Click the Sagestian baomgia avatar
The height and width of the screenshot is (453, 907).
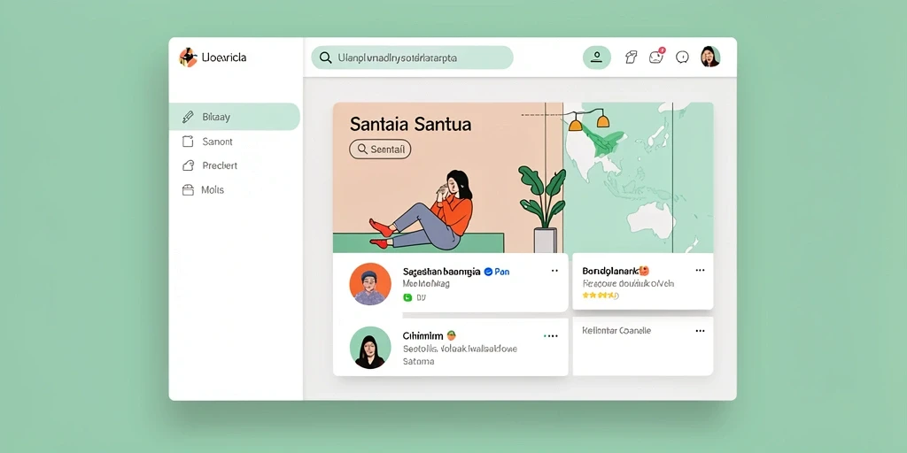point(370,284)
